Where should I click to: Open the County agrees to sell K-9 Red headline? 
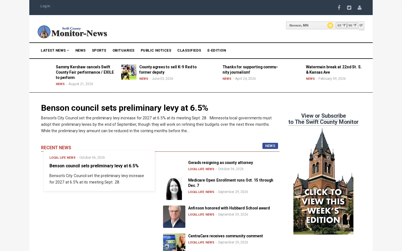click(168, 69)
